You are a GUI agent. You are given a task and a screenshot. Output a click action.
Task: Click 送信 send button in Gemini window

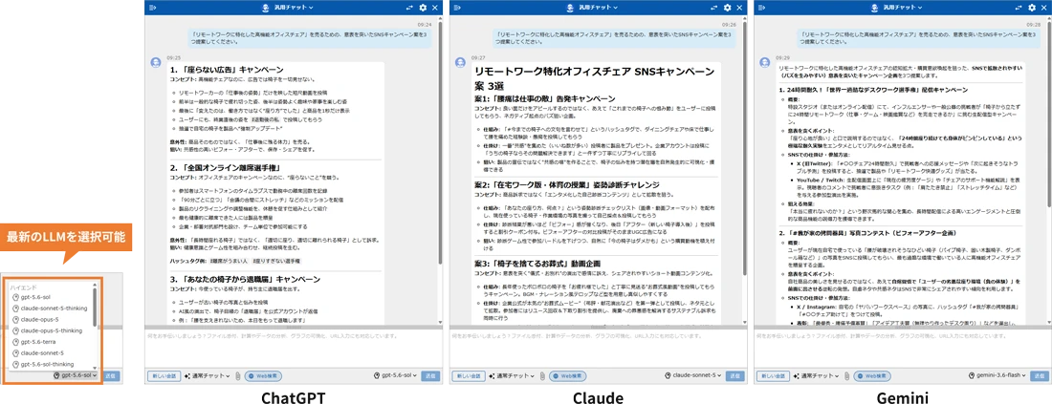(1039, 376)
